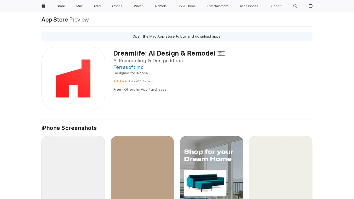Screen dimensions: 354x199
Task: Open the shopping bag icon
Action: click(311, 6)
